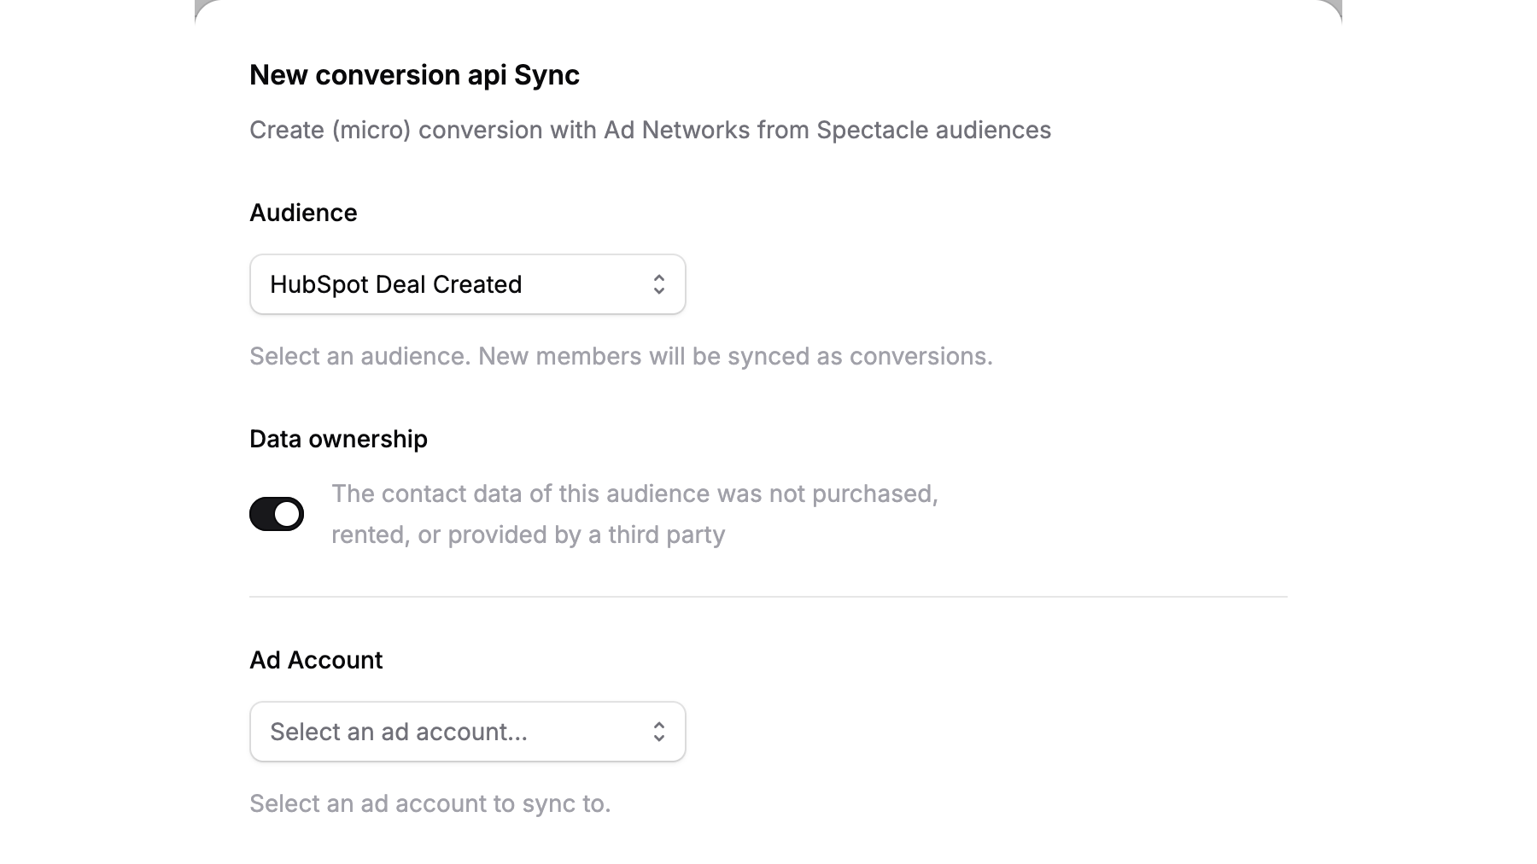This screenshot has width=1537, height=864.
Task: Click the "New conversion api Sync" heading
Action: (414, 75)
